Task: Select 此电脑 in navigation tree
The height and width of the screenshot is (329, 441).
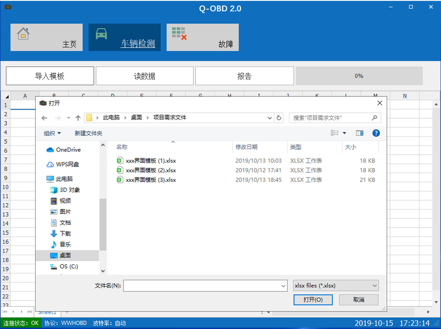Action: pyautogui.click(x=60, y=179)
